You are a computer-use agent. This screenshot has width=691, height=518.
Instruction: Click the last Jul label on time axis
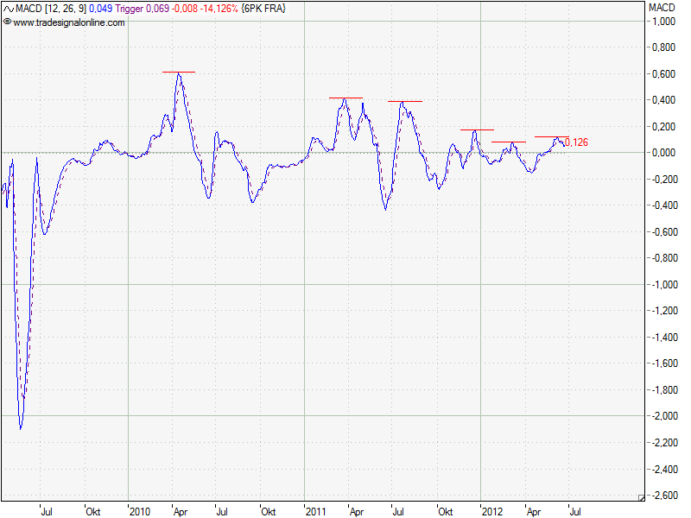pos(574,512)
